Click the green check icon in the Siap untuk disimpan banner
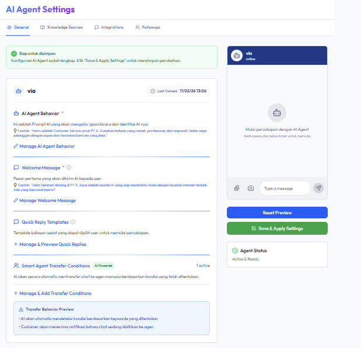Image resolution: width=361 pixels, height=348 pixels. coord(14,54)
